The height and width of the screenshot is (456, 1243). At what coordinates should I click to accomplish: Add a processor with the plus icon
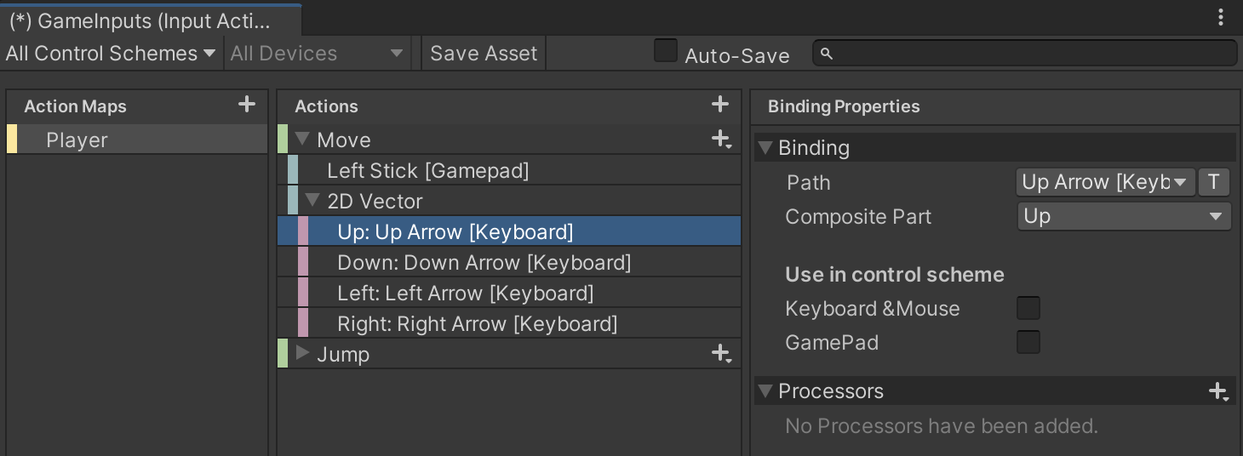click(x=1217, y=391)
